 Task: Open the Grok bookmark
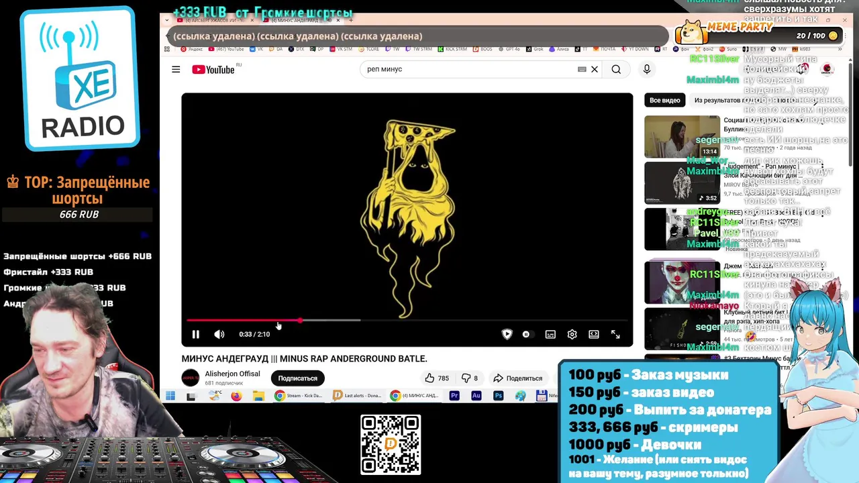[x=535, y=49]
